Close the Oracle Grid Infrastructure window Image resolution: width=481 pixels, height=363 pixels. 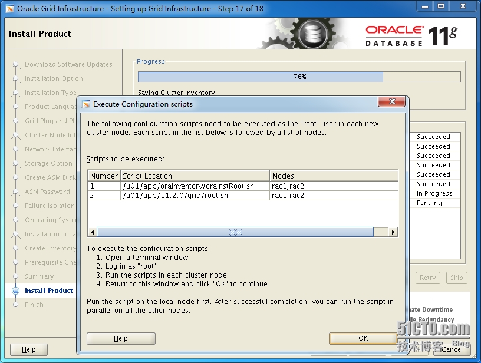pyautogui.click(x=463, y=6)
